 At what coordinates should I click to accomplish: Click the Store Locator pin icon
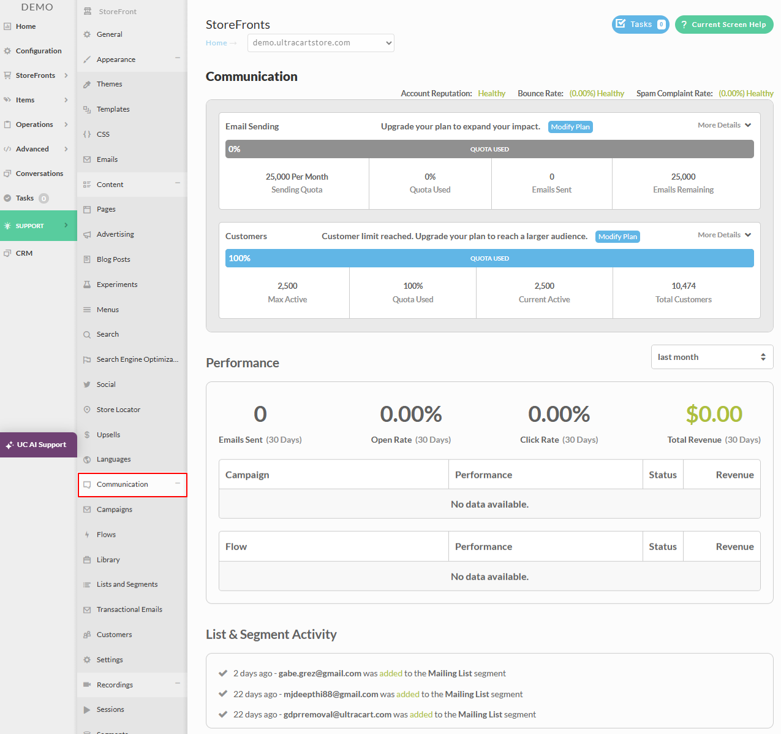click(x=87, y=410)
